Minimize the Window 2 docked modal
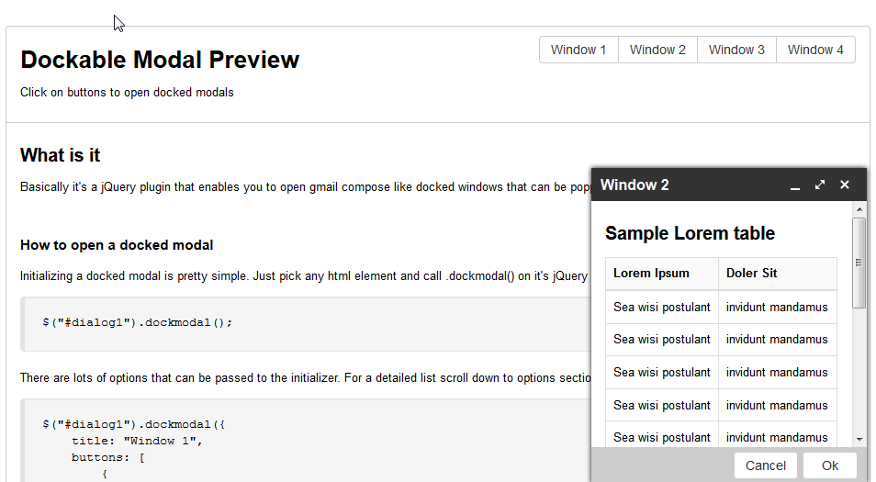 tap(795, 185)
